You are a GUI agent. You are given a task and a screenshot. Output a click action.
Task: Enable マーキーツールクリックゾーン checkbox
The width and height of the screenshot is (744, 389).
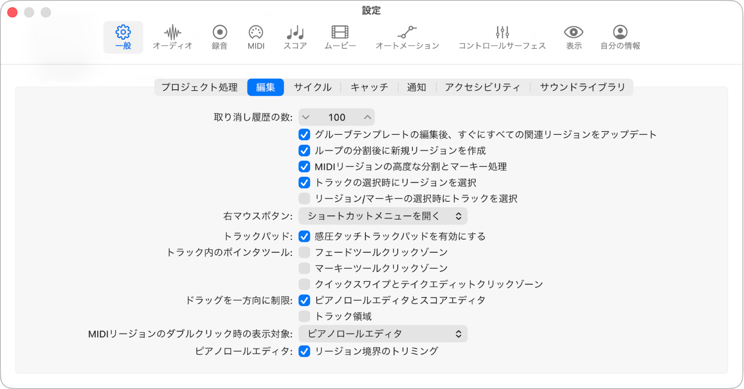[x=304, y=268]
